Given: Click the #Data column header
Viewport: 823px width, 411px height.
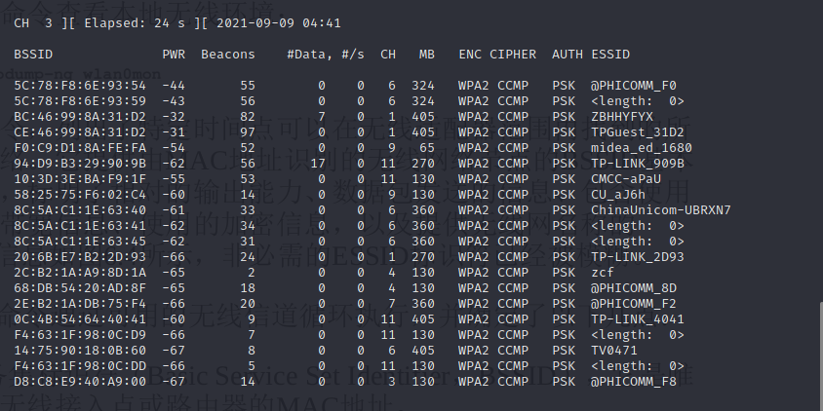Looking at the screenshot, I should pos(310,55).
